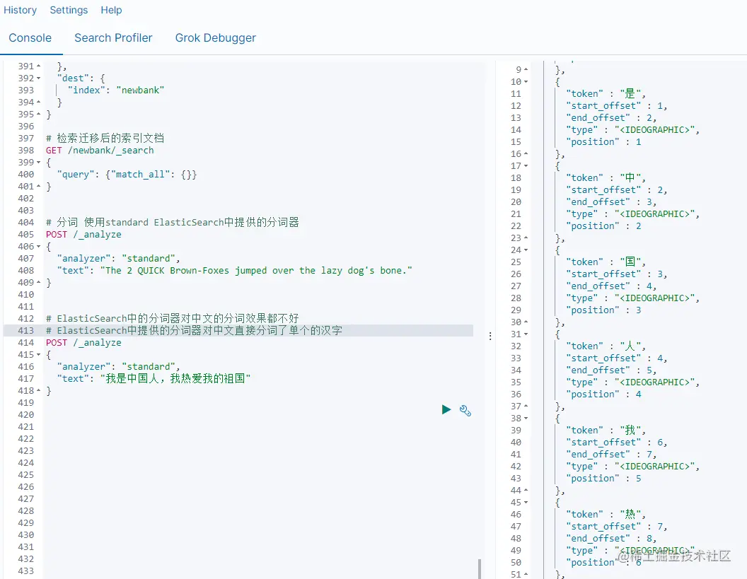Image resolution: width=747 pixels, height=579 pixels.
Task: Switch to Search Profiler tab
Action: click(113, 38)
